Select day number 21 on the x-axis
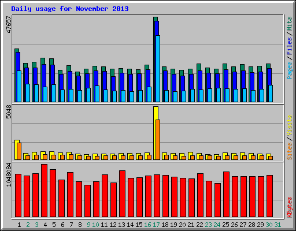 (x=191, y=225)
